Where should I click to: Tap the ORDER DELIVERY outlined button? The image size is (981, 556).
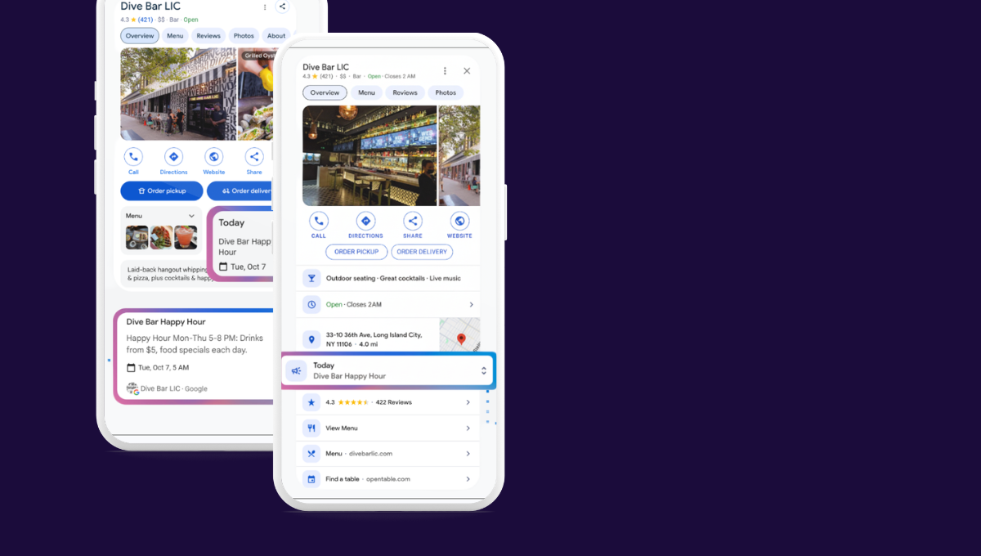[x=422, y=252]
